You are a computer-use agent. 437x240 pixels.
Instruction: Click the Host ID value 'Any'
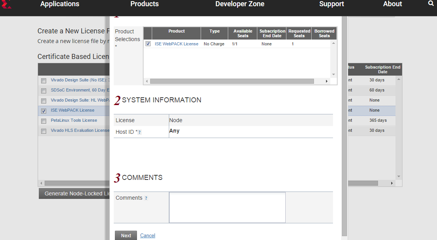174,131
